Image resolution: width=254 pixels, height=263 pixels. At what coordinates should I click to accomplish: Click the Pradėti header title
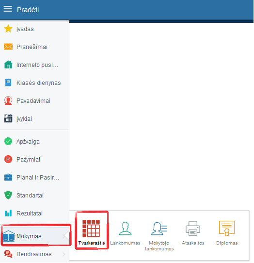pyautogui.click(x=28, y=10)
